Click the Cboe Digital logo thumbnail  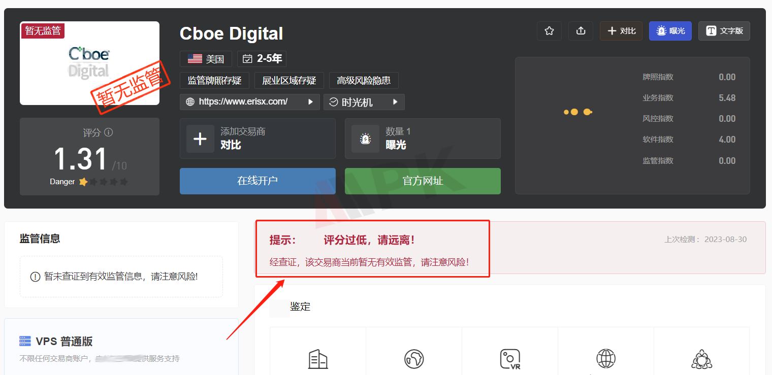[x=89, y=63]
